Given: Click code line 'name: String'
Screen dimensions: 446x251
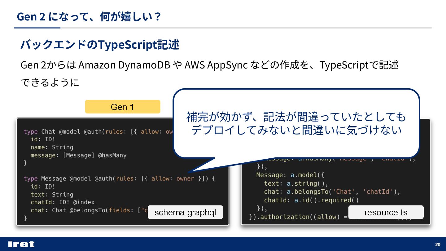Looking at the screenshot, I should pos(52,147).
